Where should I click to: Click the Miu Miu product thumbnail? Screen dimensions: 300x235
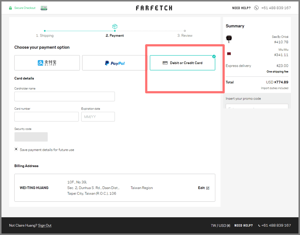(229, 54)
